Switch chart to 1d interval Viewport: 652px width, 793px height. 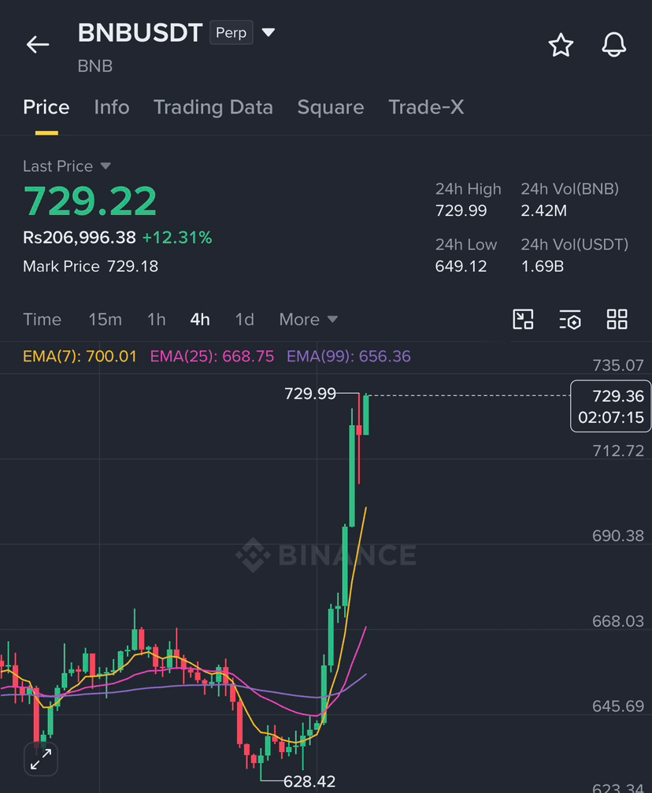[244, 320]
